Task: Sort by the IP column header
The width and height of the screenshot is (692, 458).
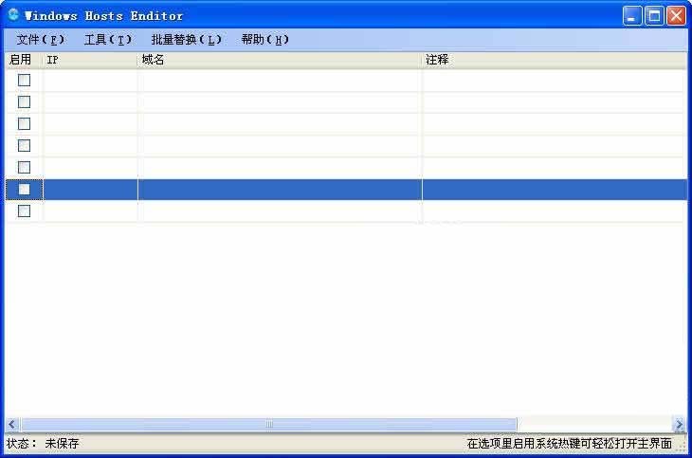Action: point(90,60)
